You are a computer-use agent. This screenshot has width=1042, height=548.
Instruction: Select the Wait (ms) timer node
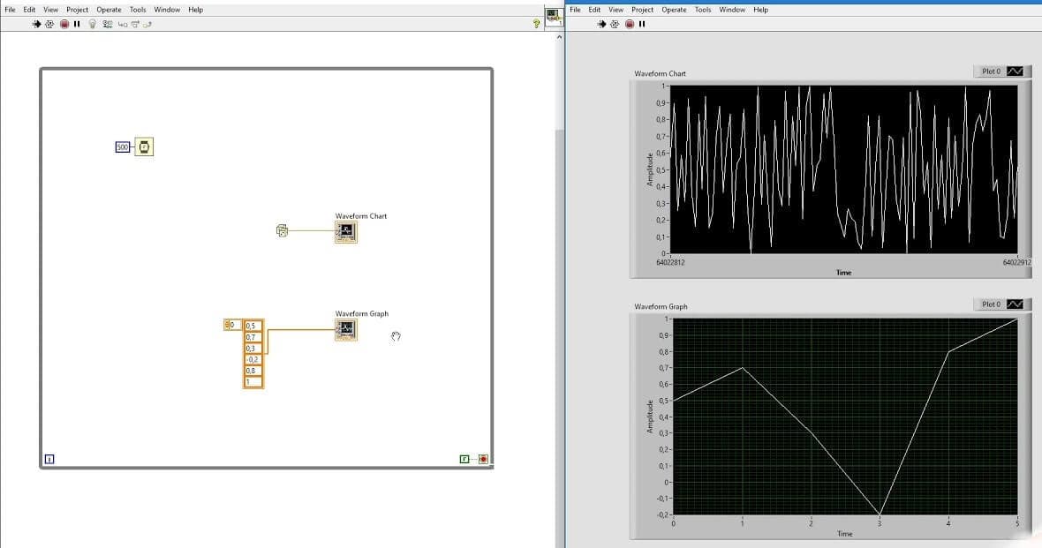click(x=144, y=146)
